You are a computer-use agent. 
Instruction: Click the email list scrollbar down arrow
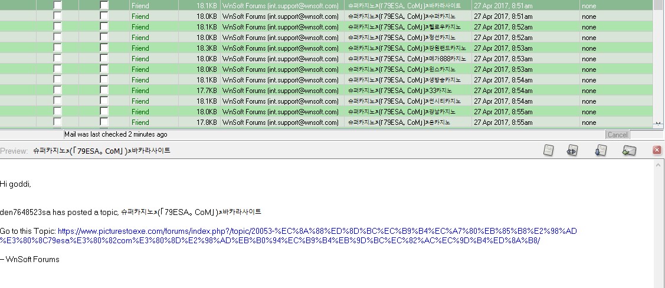pos(659,124)
